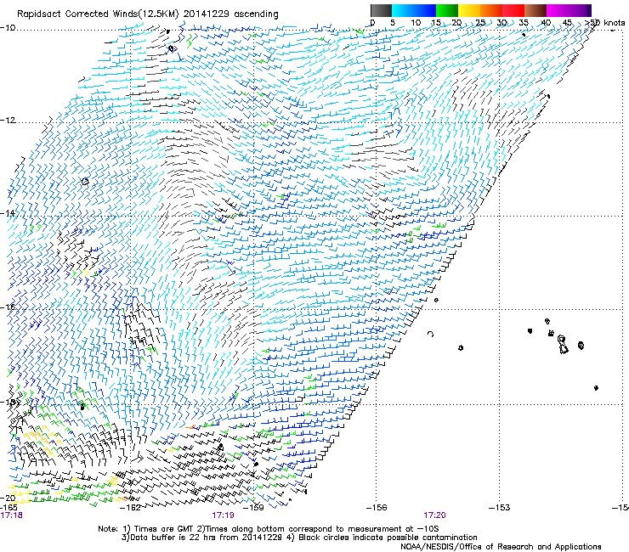The width and height of the screenshot is (629, 552).
Task: Click the longitude label -153
Action: point(500,508)
